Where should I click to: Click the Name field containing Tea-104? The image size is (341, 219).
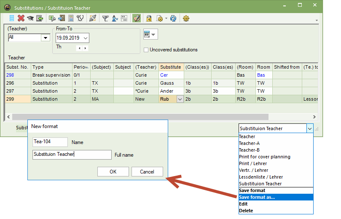(x=50, y=142)
